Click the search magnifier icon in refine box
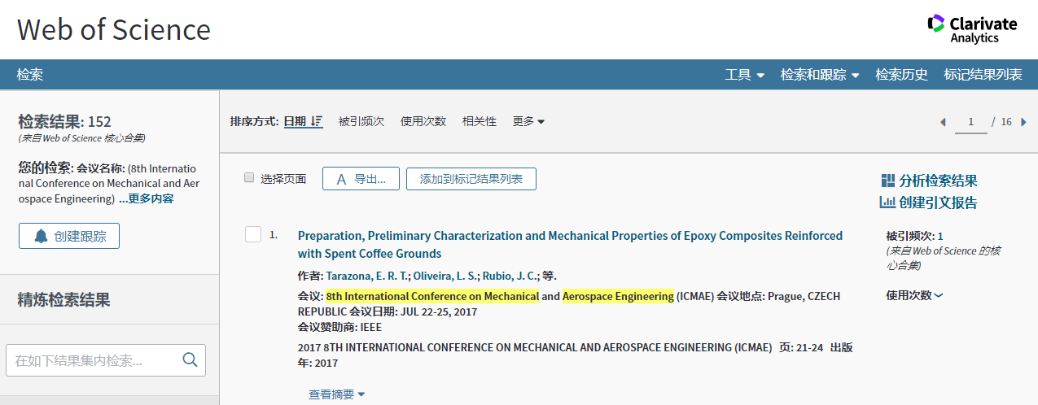The width and height of the screenshot is (1038, 405). (190, 359)
